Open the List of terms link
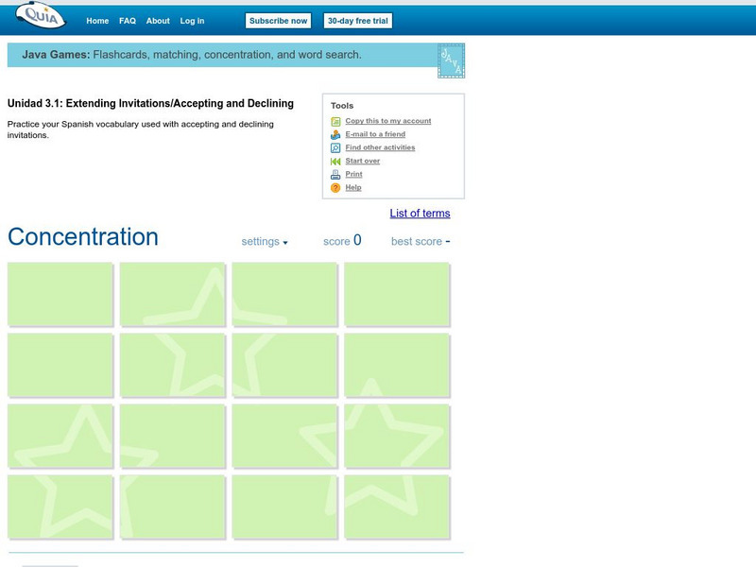 (x=421, y=214)
